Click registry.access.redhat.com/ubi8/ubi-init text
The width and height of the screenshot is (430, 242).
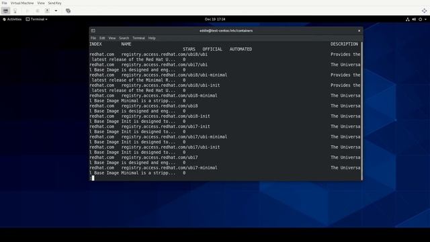coord(171,85)
